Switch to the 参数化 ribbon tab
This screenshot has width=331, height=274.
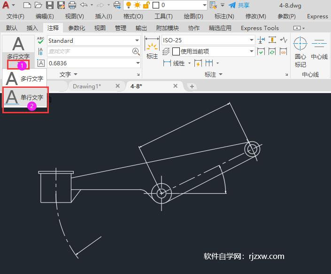coord(77,28)
